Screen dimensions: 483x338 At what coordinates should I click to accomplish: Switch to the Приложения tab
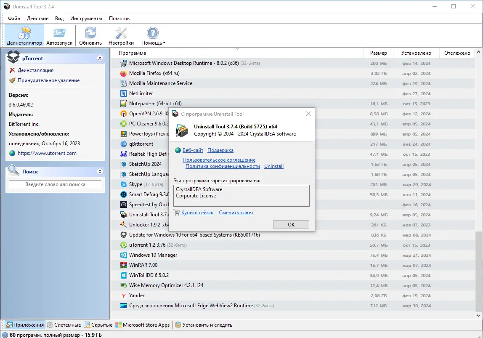[x=25, y=325]
